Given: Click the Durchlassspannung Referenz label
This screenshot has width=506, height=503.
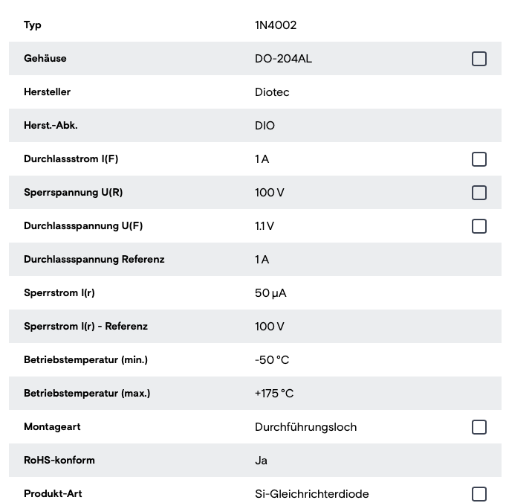Looking at the screenshot, I should pyautogui.click(x=94, y=259).
